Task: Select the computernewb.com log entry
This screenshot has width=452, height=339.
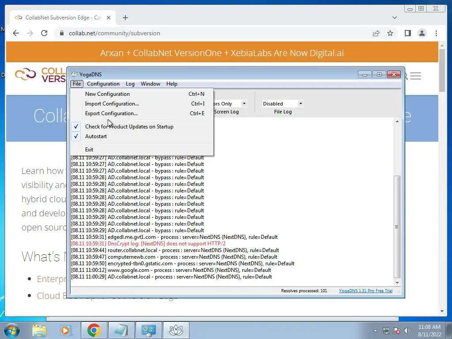Action: point(174,257)
